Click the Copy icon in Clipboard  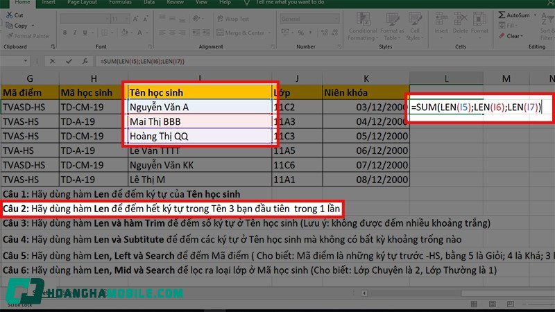8,26
